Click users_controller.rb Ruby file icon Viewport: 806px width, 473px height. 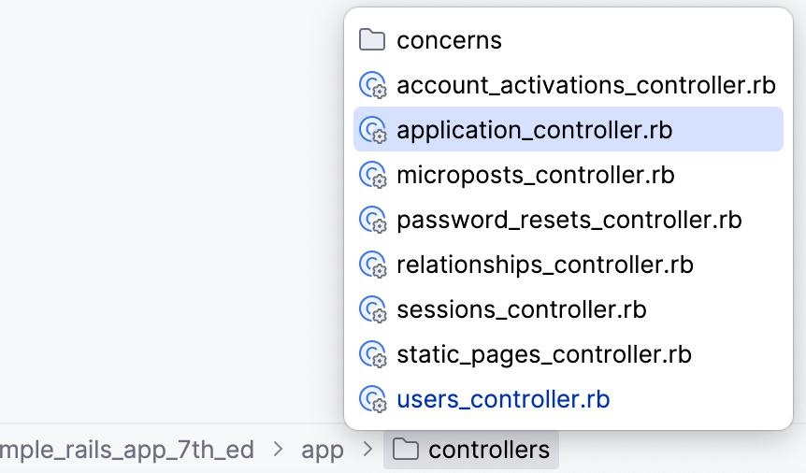click(373, 399)
